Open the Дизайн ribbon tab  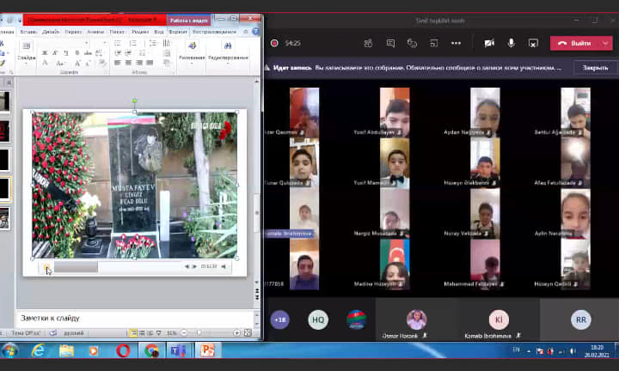point(50,32)
